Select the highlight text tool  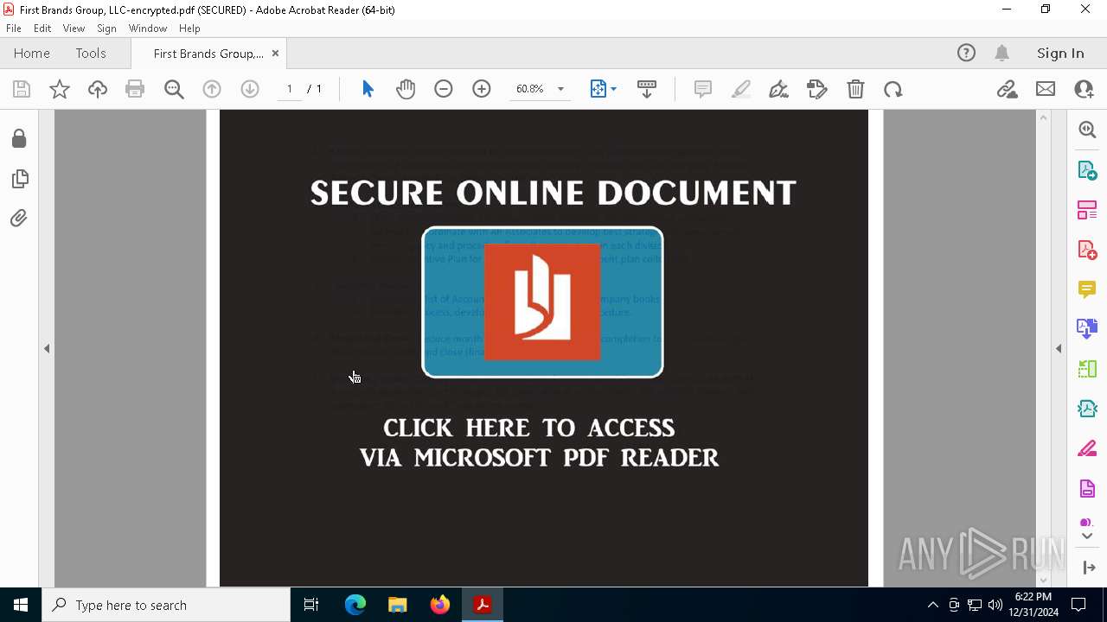[x=741, y=89]
